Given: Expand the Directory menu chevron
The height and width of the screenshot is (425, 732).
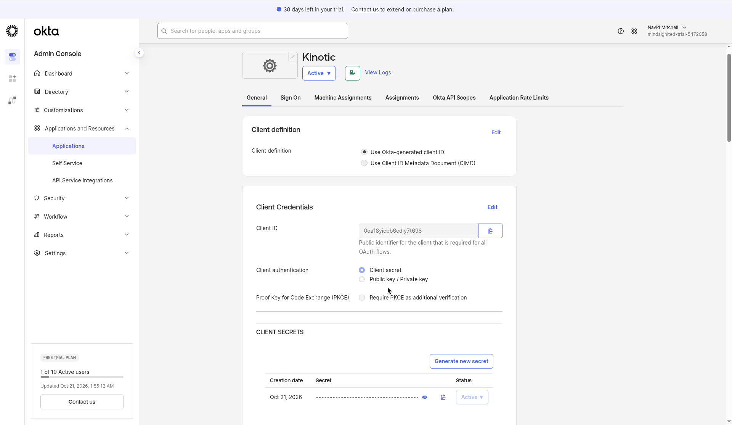Looking at the screenshot, I should (x=127, y=92).
